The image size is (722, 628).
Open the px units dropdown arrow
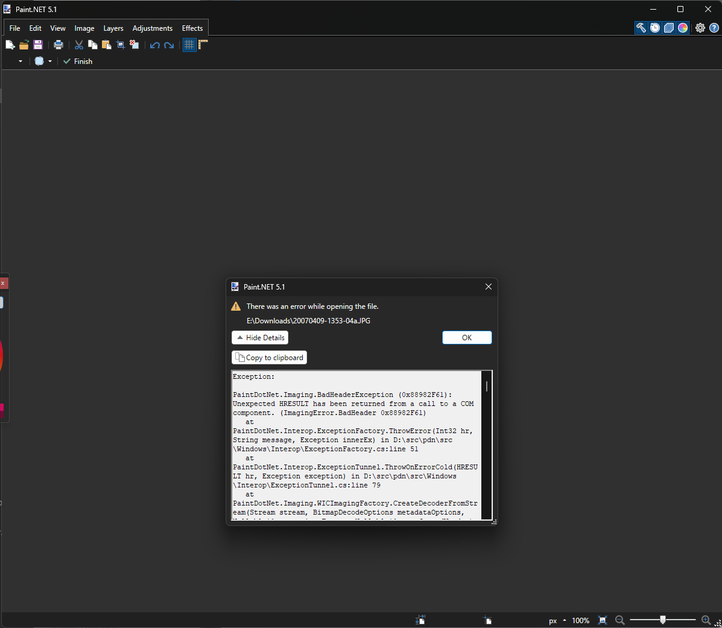[x=565, y=620]
